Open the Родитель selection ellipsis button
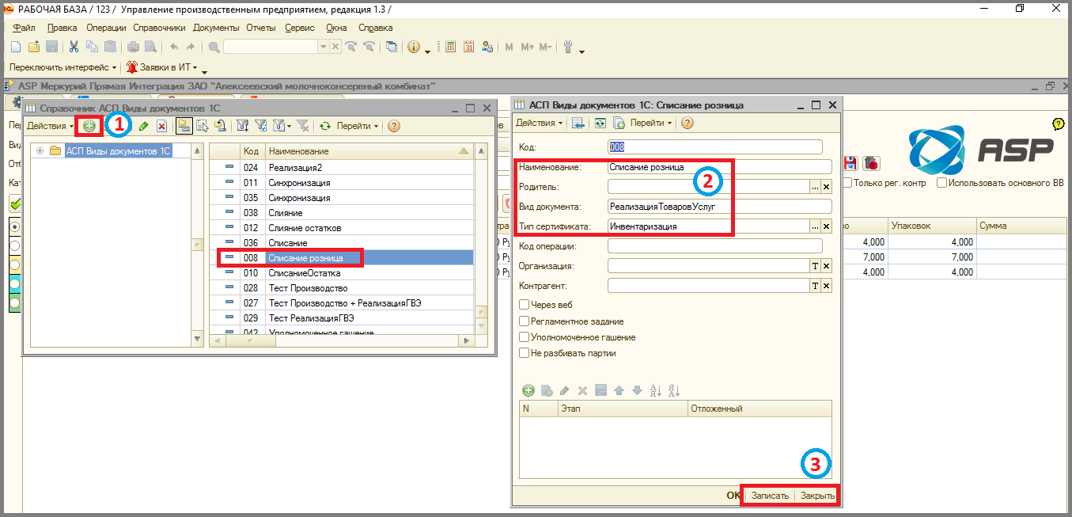 tap(815, 187)
